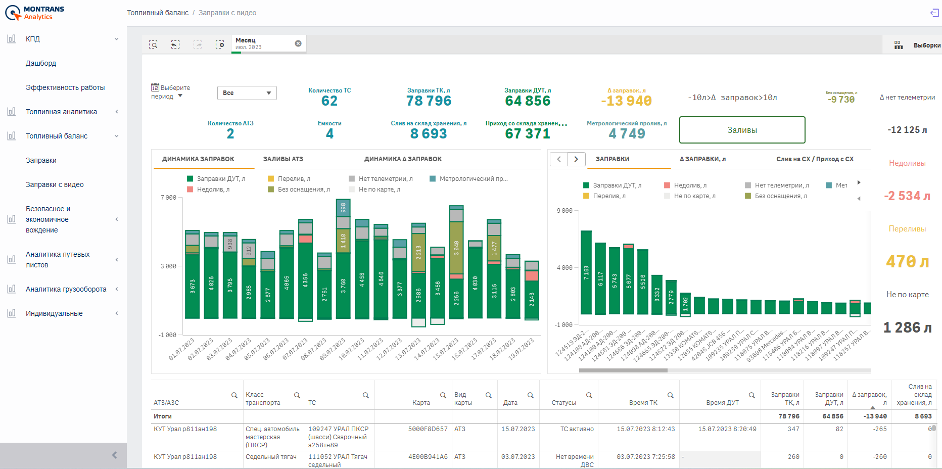The width and height of the screenshot is (942, 469).
Task: Go to previous chart tab with left arrow
Action: click(x=559, y=159)
